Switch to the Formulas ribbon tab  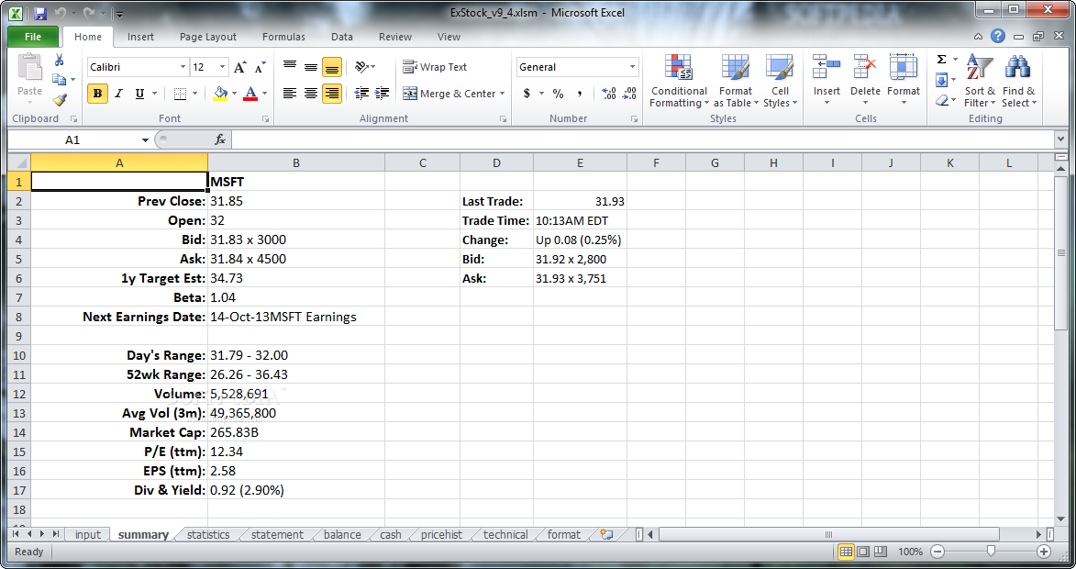[x=283, y=37]
